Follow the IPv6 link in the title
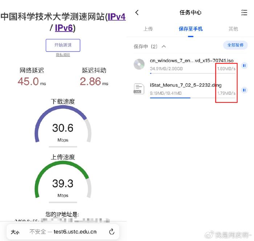254x241 pixels. (64, 28)
